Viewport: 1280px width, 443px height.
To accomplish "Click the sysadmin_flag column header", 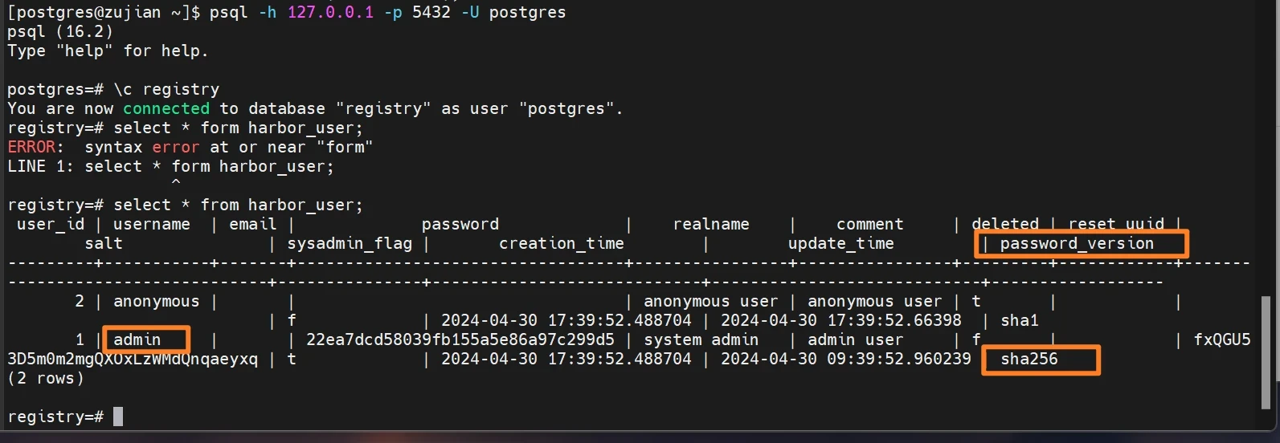I will (x=350, y=243).
